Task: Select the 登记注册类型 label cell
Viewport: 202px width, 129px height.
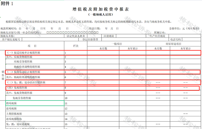Action: pos(90,40)
